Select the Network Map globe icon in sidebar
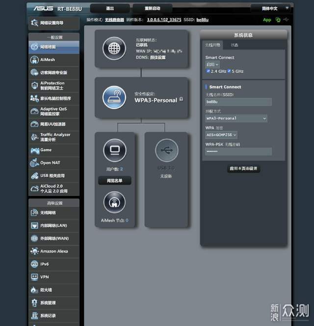The height and width of the screenshot is (326, 314). pos(34,47)
